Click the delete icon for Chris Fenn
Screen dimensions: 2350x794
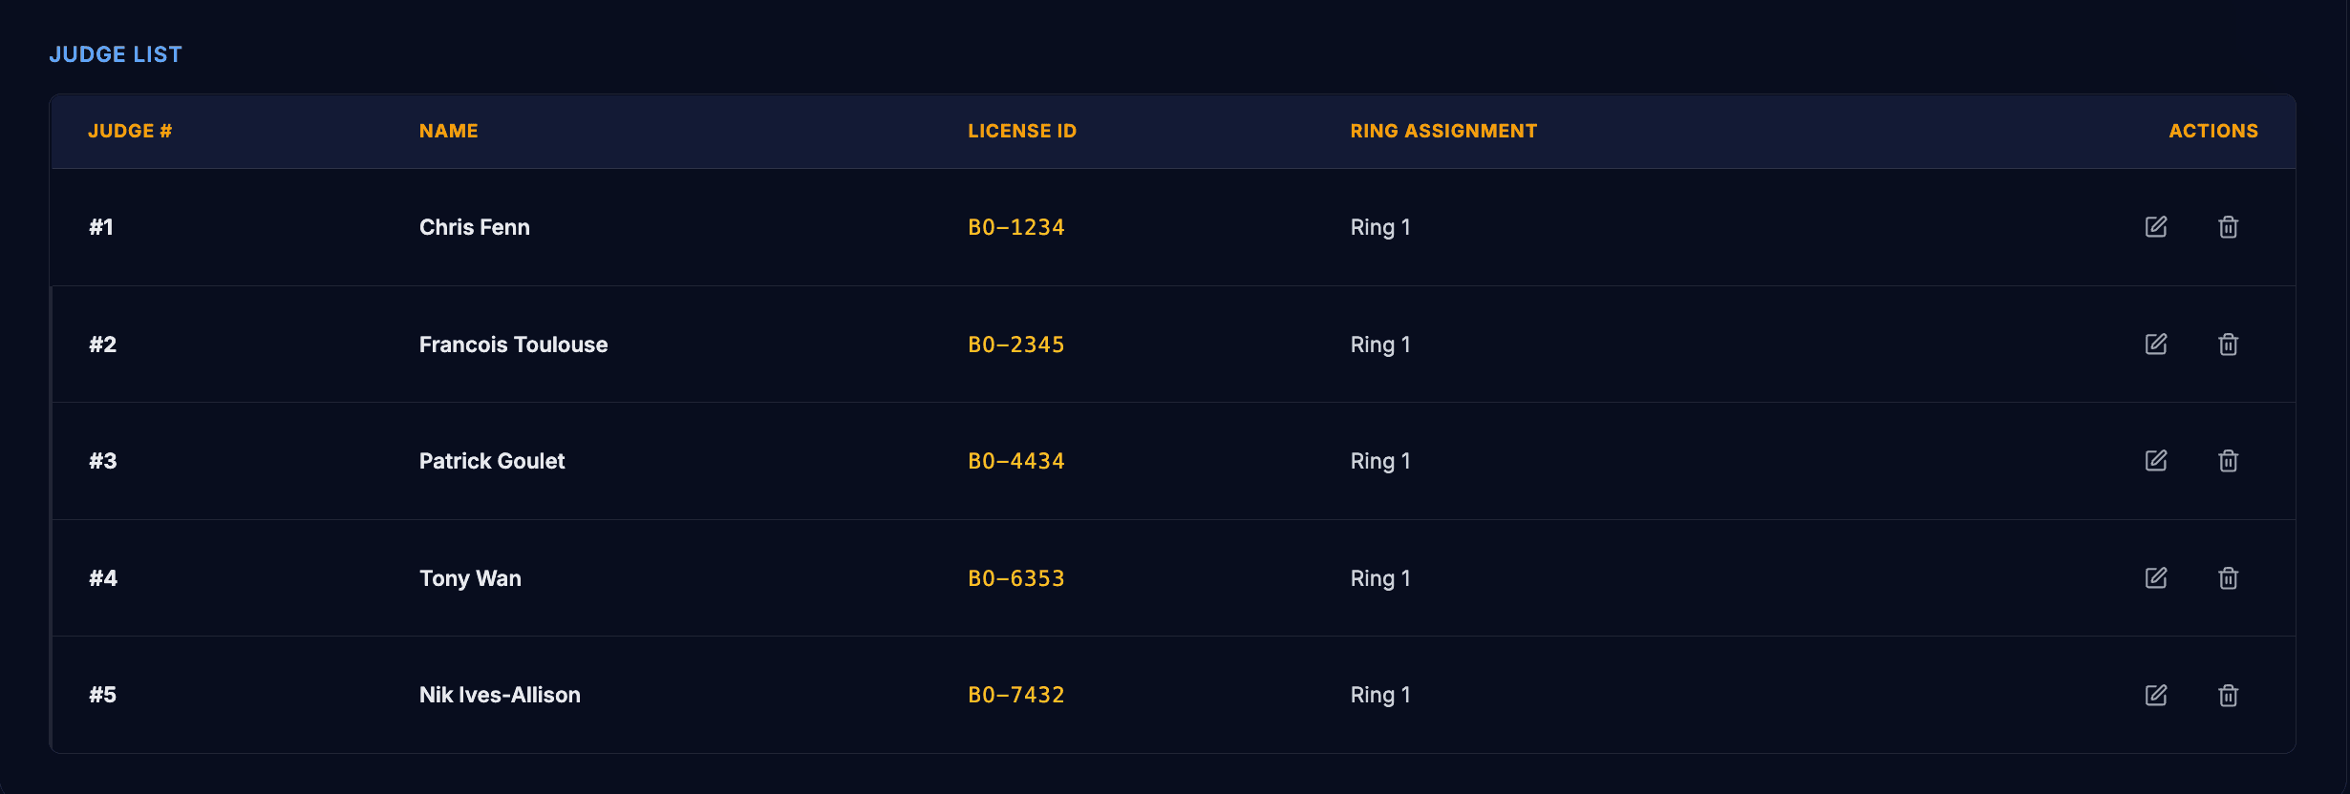click(x=2228, y=227)
